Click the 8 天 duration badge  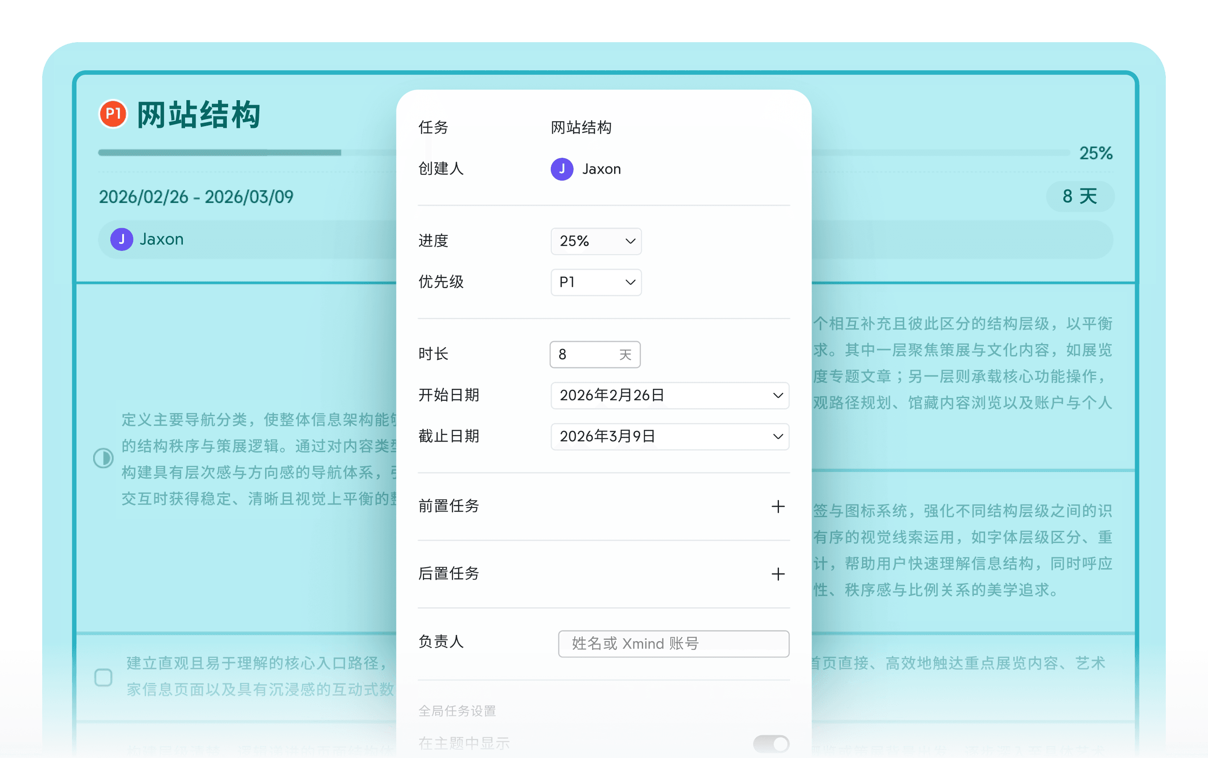pos(1081,196)
